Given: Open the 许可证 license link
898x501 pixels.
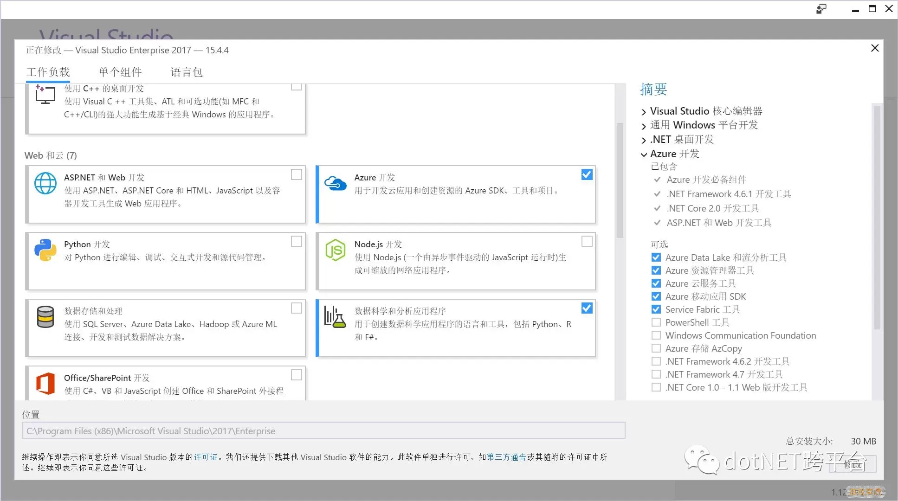Looking at the screenshot, I should click(206, 457).
